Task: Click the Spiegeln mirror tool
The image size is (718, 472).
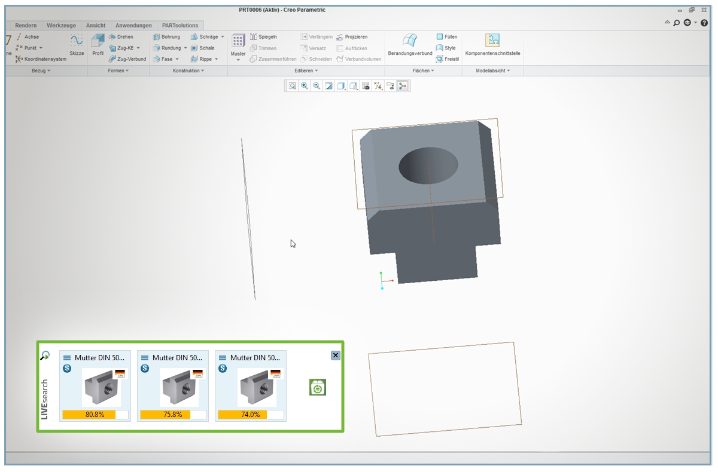Action: pos(263,37)
